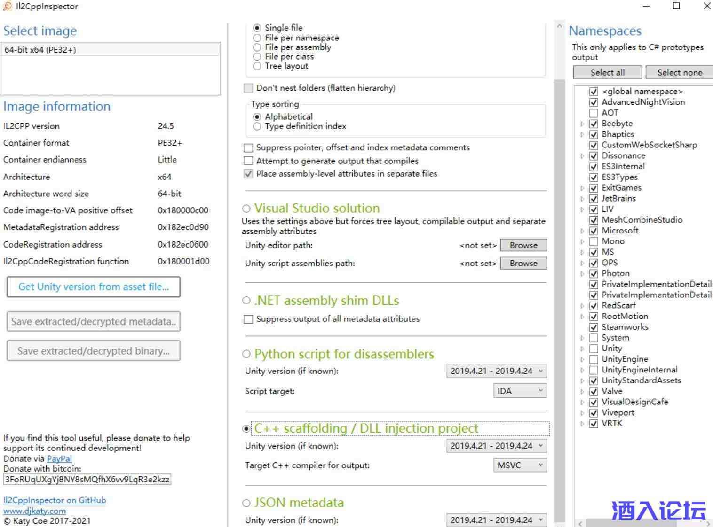Enable the AOT namespace checkbox
The image size is (713, 527).
click(594, 113)
